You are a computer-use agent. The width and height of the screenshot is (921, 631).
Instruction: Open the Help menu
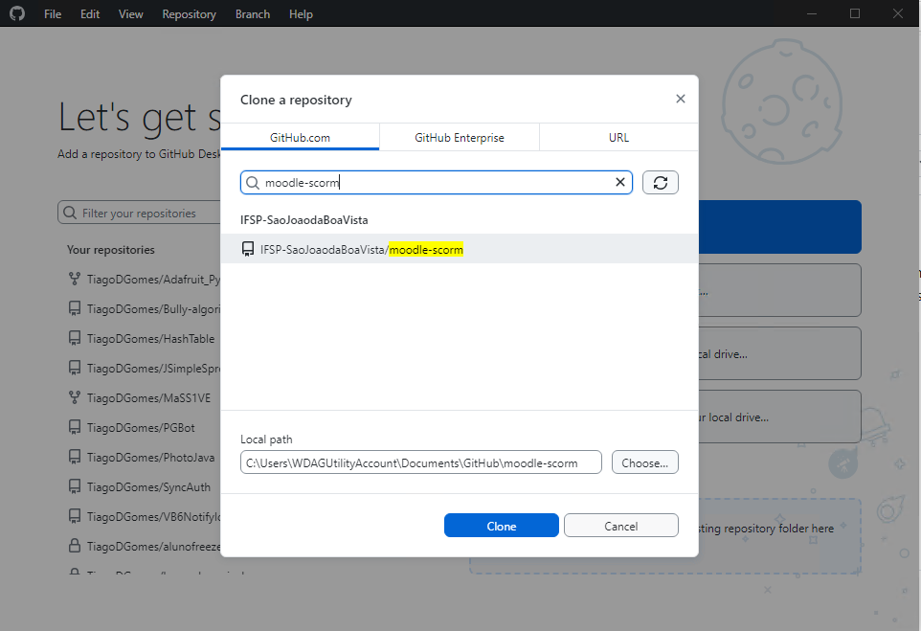(301, 14)
